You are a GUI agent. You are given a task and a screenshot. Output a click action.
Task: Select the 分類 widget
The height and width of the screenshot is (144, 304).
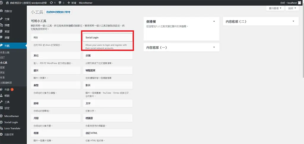[107, 56]
